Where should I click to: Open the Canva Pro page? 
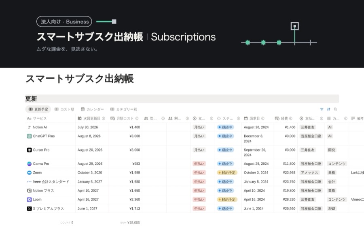tap(41, 164)
